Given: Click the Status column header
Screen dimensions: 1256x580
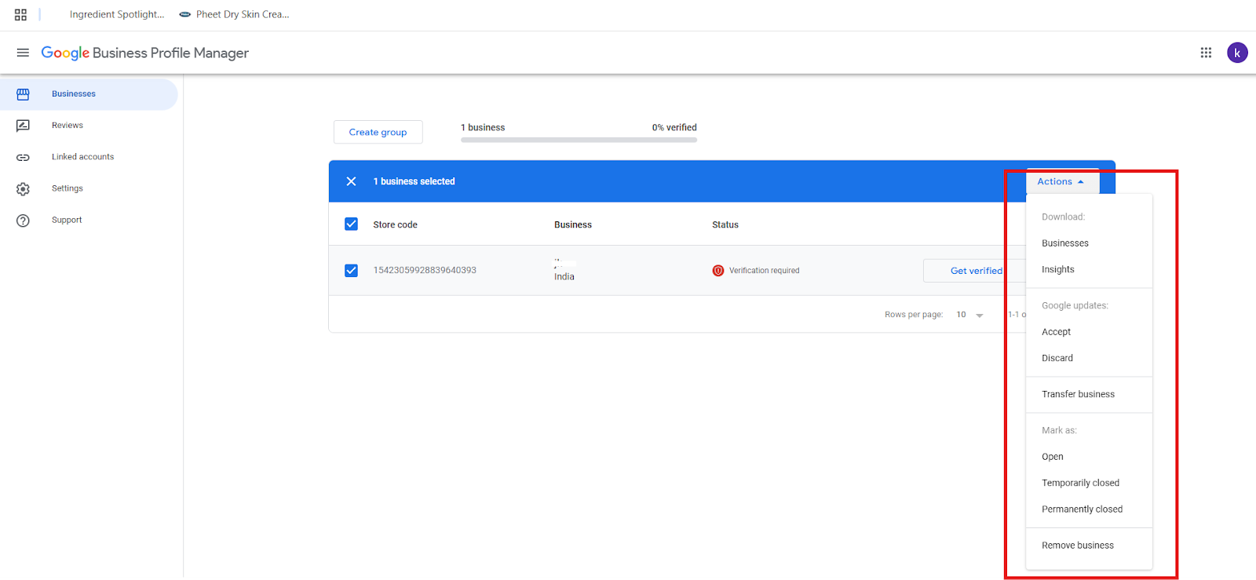Looking at the screenshot, I should pos(725,224).
